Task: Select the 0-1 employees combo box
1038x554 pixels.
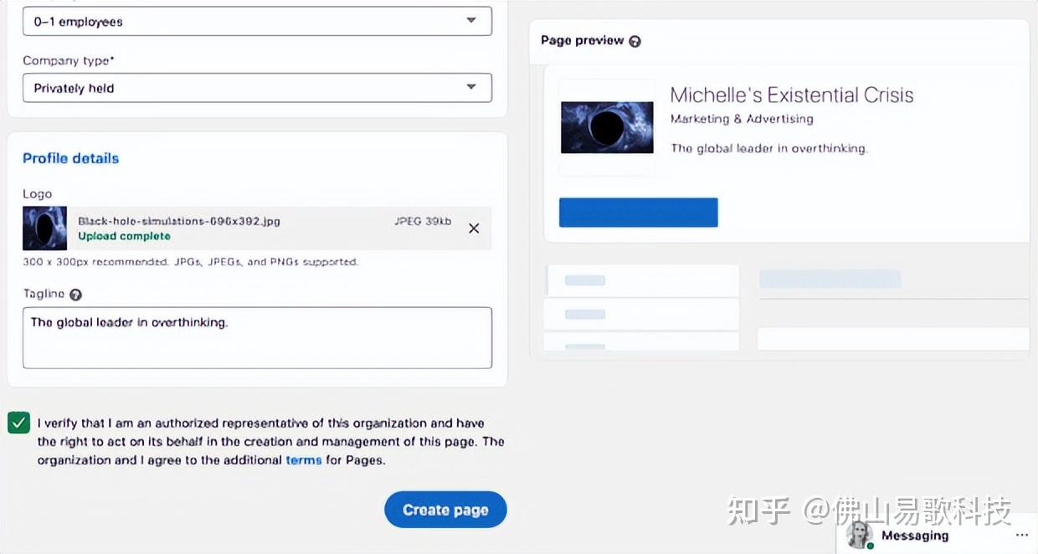Action: pos(257,22)
